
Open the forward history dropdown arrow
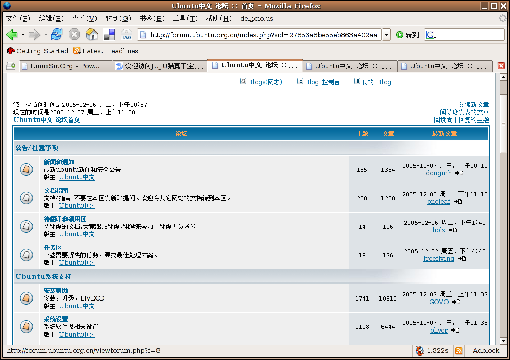click(x=46, y=35)
